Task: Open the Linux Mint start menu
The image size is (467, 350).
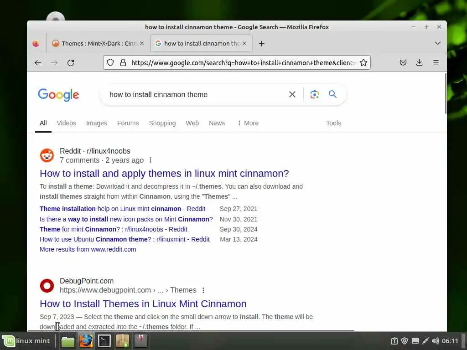Action: [x=26, y=341]
